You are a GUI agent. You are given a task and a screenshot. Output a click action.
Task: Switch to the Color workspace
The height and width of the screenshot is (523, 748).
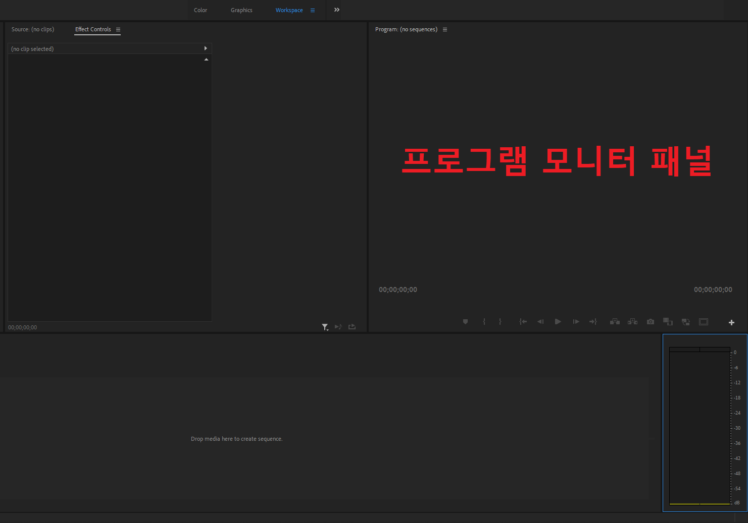pos(200,10)
